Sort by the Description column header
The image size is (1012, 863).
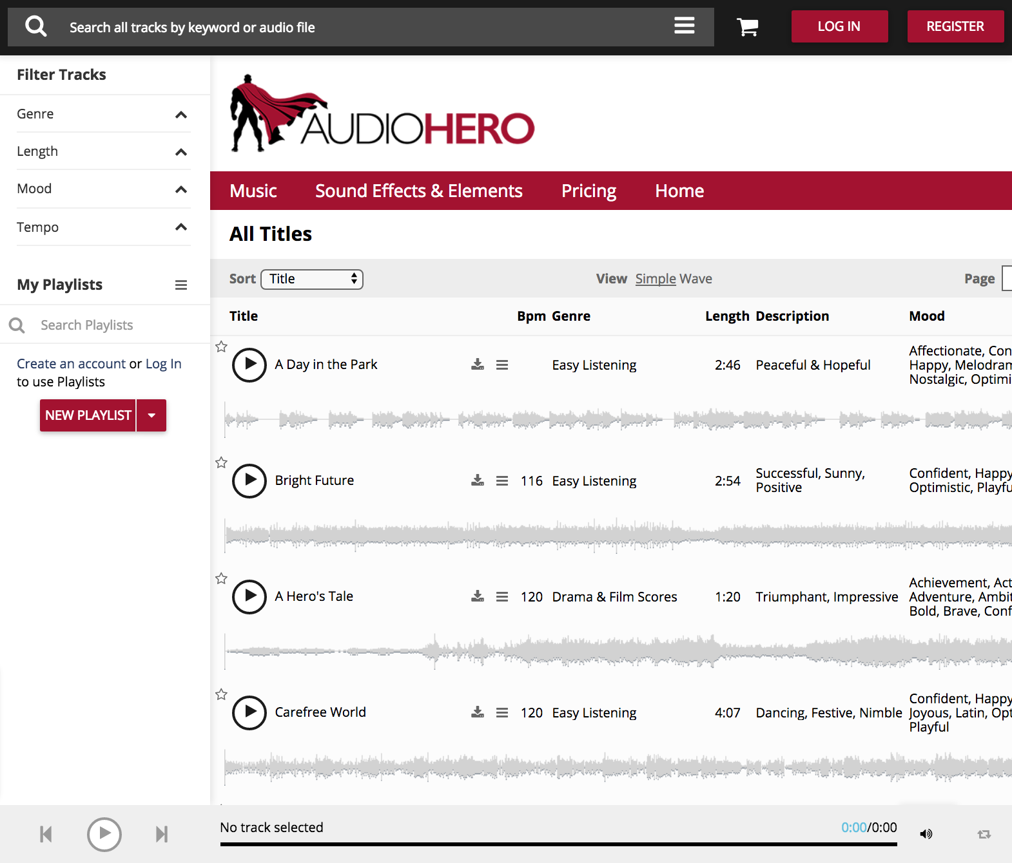pos(792,316)
